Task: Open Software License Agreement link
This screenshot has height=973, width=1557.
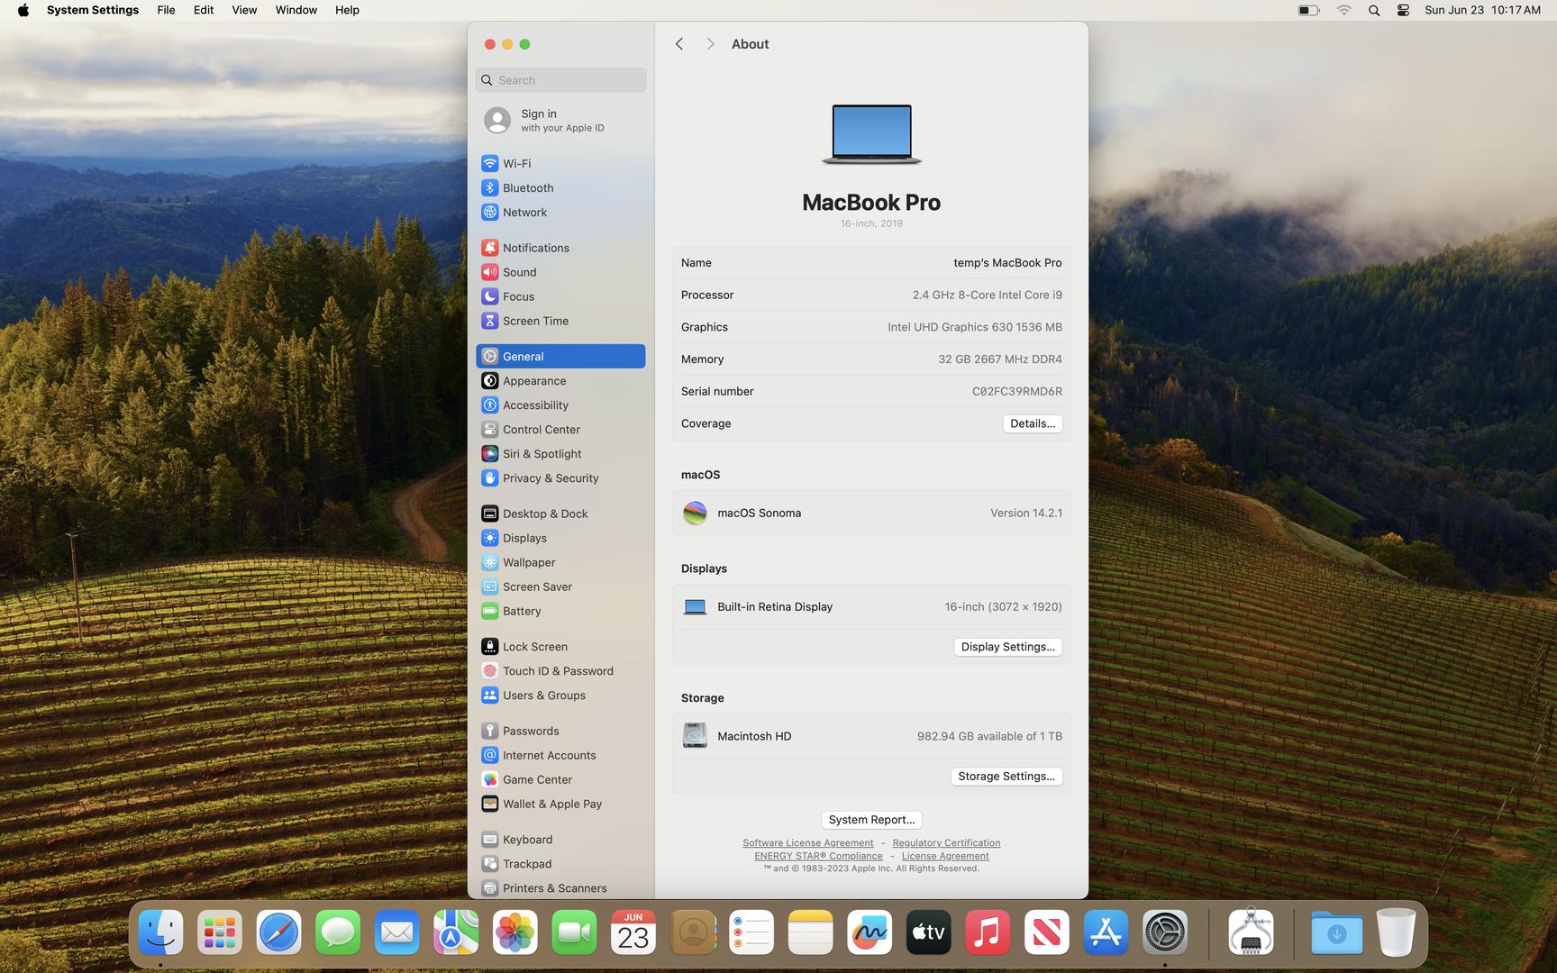Action: pos(808,843)
